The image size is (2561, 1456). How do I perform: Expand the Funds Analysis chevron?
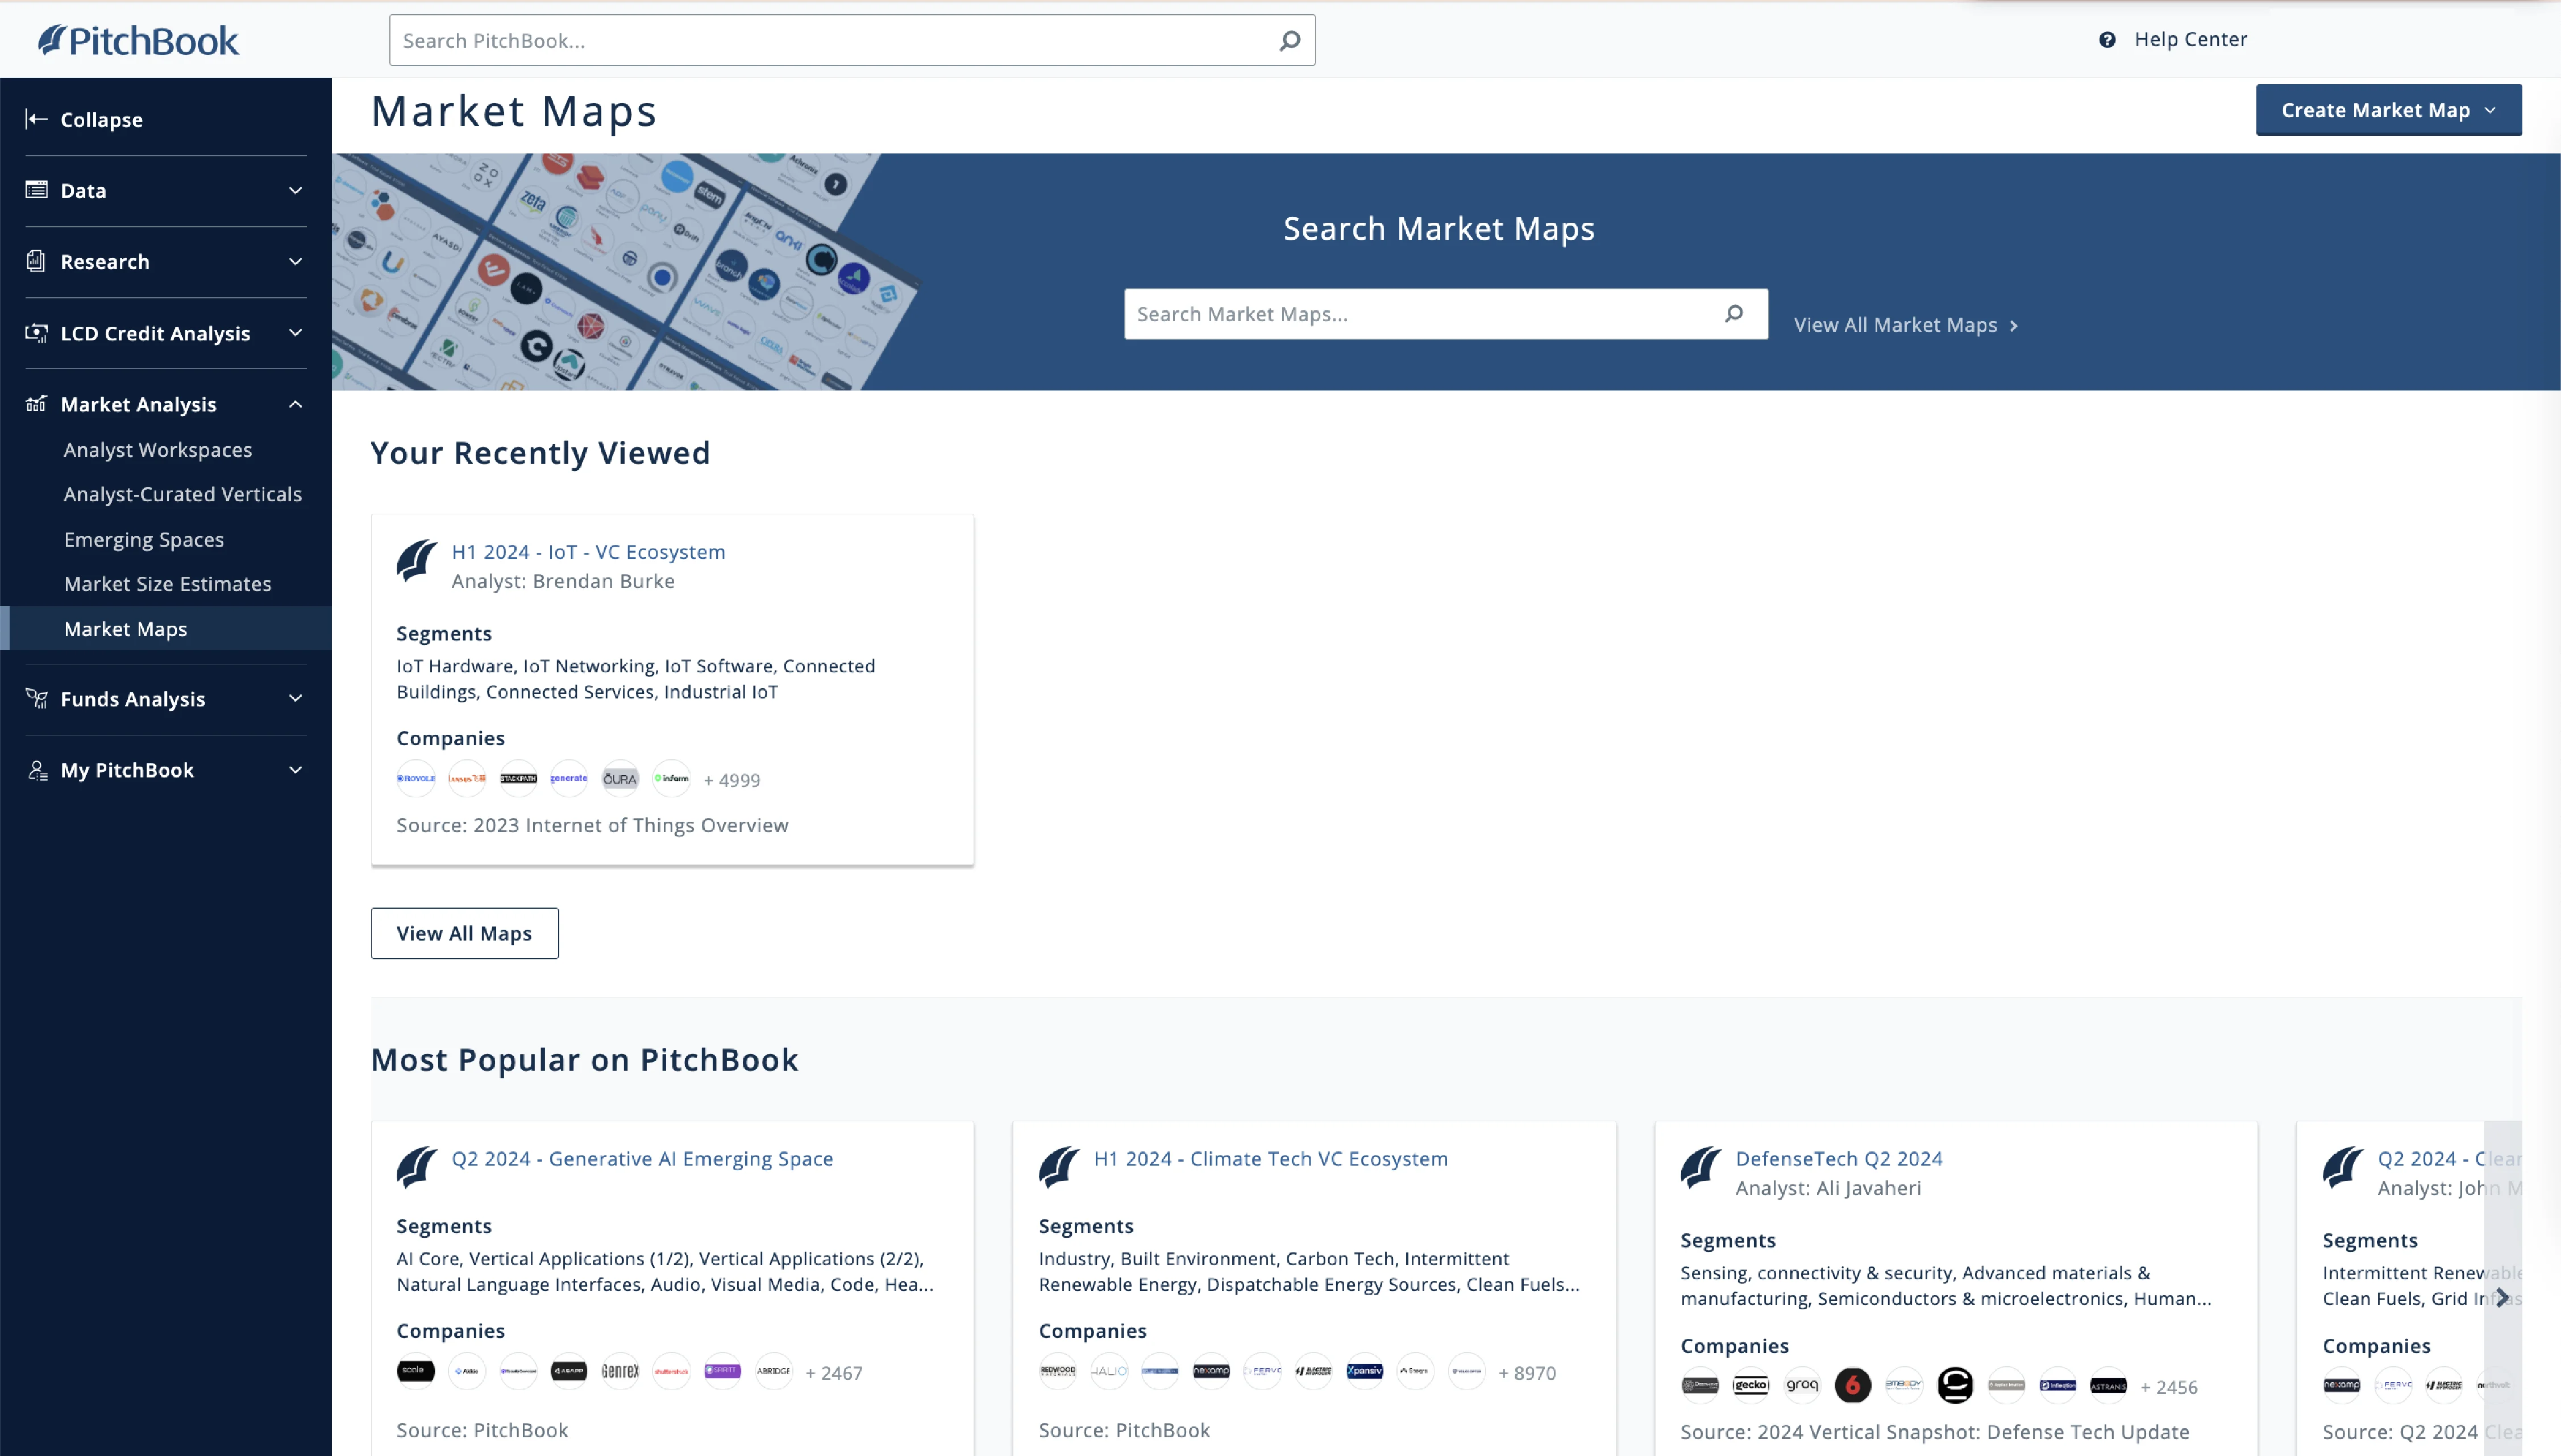[x=295, y=699]
